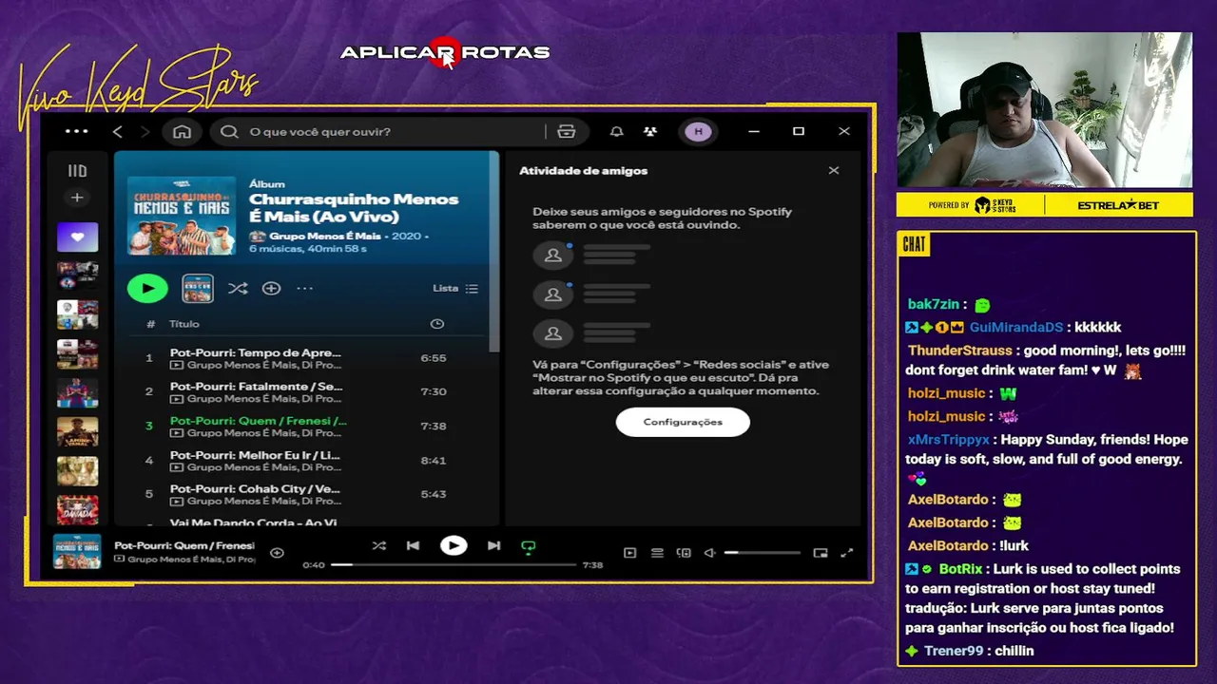This screenshot has width=1217, height=684.
Task: Open the Spotify Home button
Action: click(182, 131)
